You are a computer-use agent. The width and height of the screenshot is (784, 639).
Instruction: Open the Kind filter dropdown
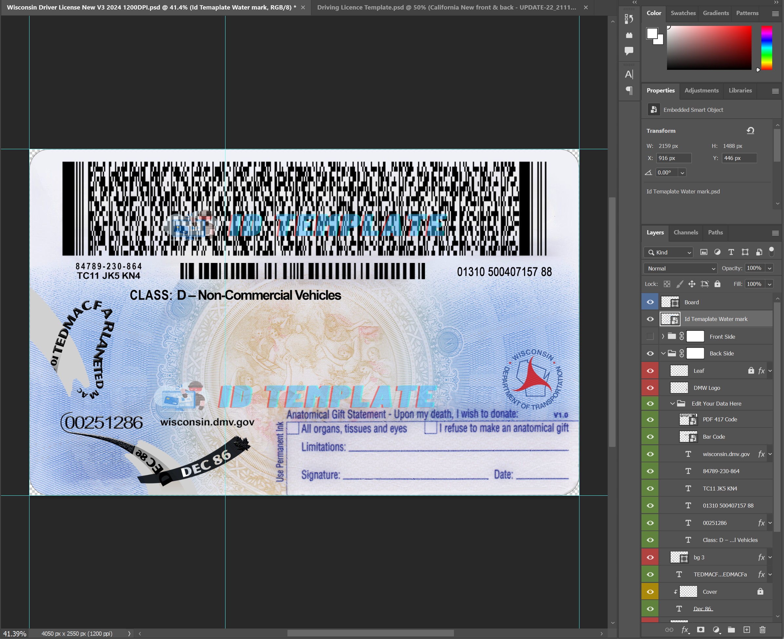click(x=668, y=252)
